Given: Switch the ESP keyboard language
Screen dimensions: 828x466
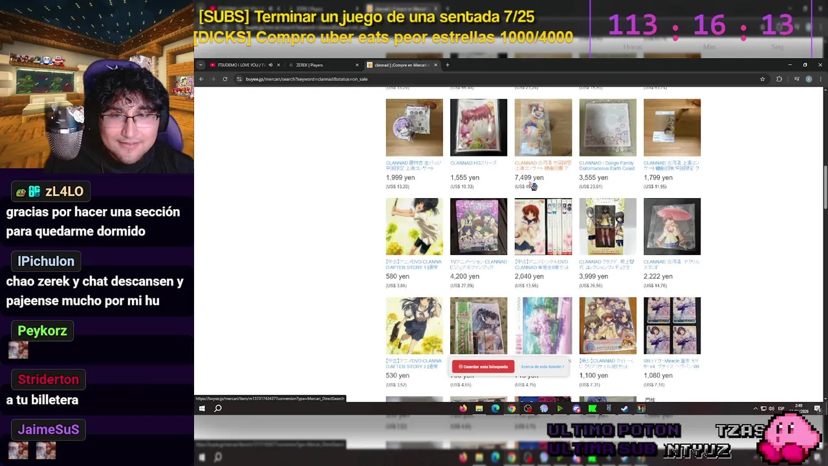Looking at the screenshot, I should [x=781, y=408].
